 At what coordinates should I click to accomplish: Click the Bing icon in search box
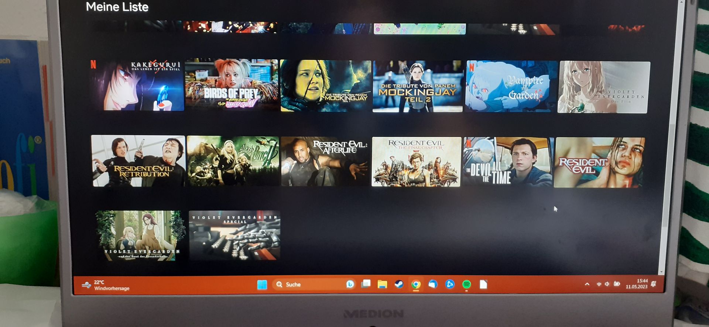pos(350,284)
